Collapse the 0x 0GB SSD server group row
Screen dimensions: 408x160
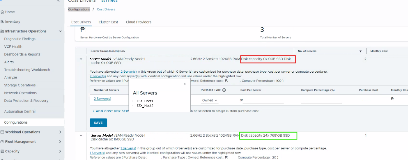coord(81,59)
